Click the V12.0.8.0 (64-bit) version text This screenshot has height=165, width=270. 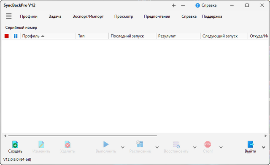click(x=17, y=160)
